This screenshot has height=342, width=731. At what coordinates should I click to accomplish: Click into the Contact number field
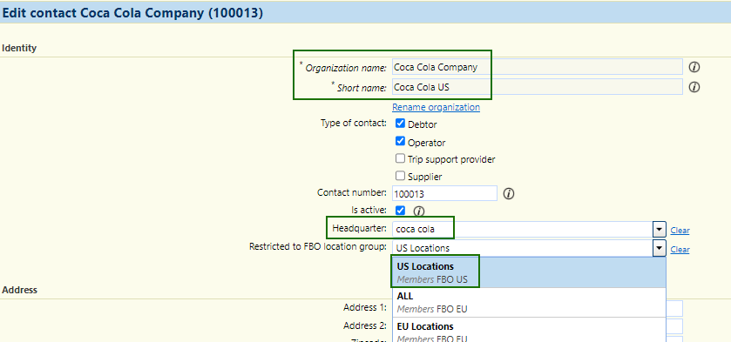pyautogui.click(x=444, y=193)
